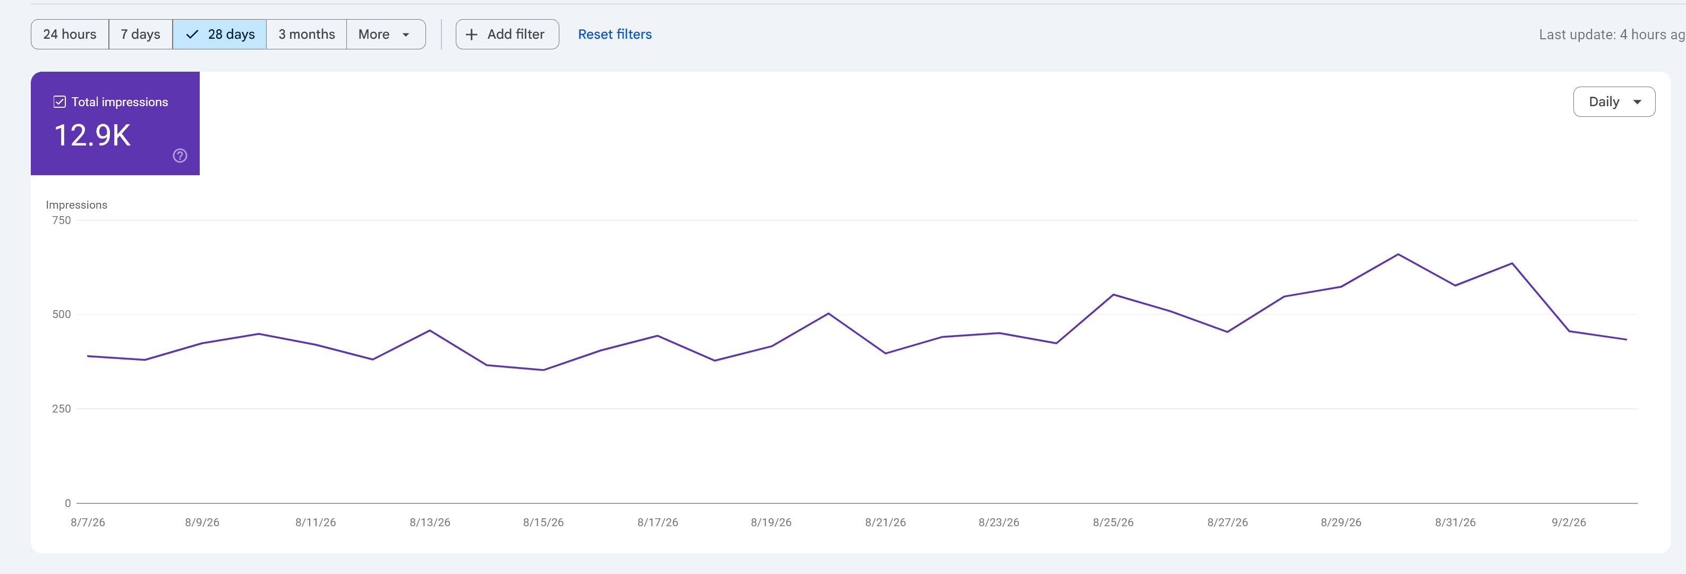Click the 8/27/26 axis date label
The width and height of the screenshot is (1686, 574).
point(1228,522)
